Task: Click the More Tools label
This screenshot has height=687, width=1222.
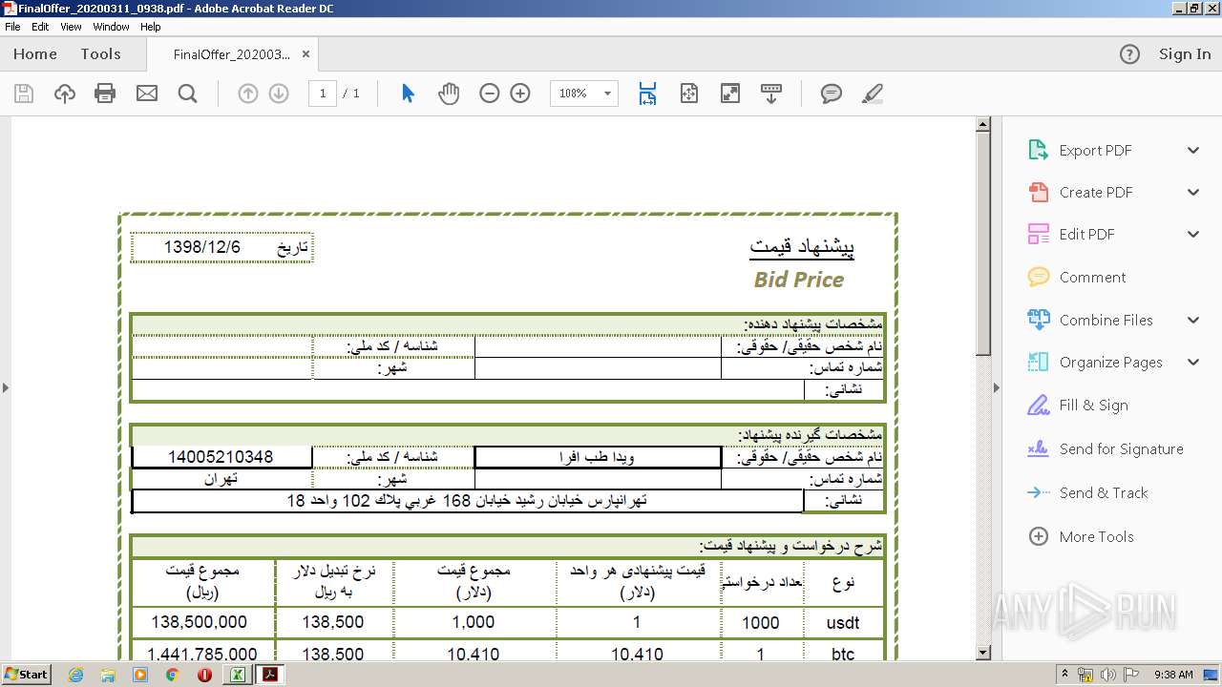Action: (1096, 536)
